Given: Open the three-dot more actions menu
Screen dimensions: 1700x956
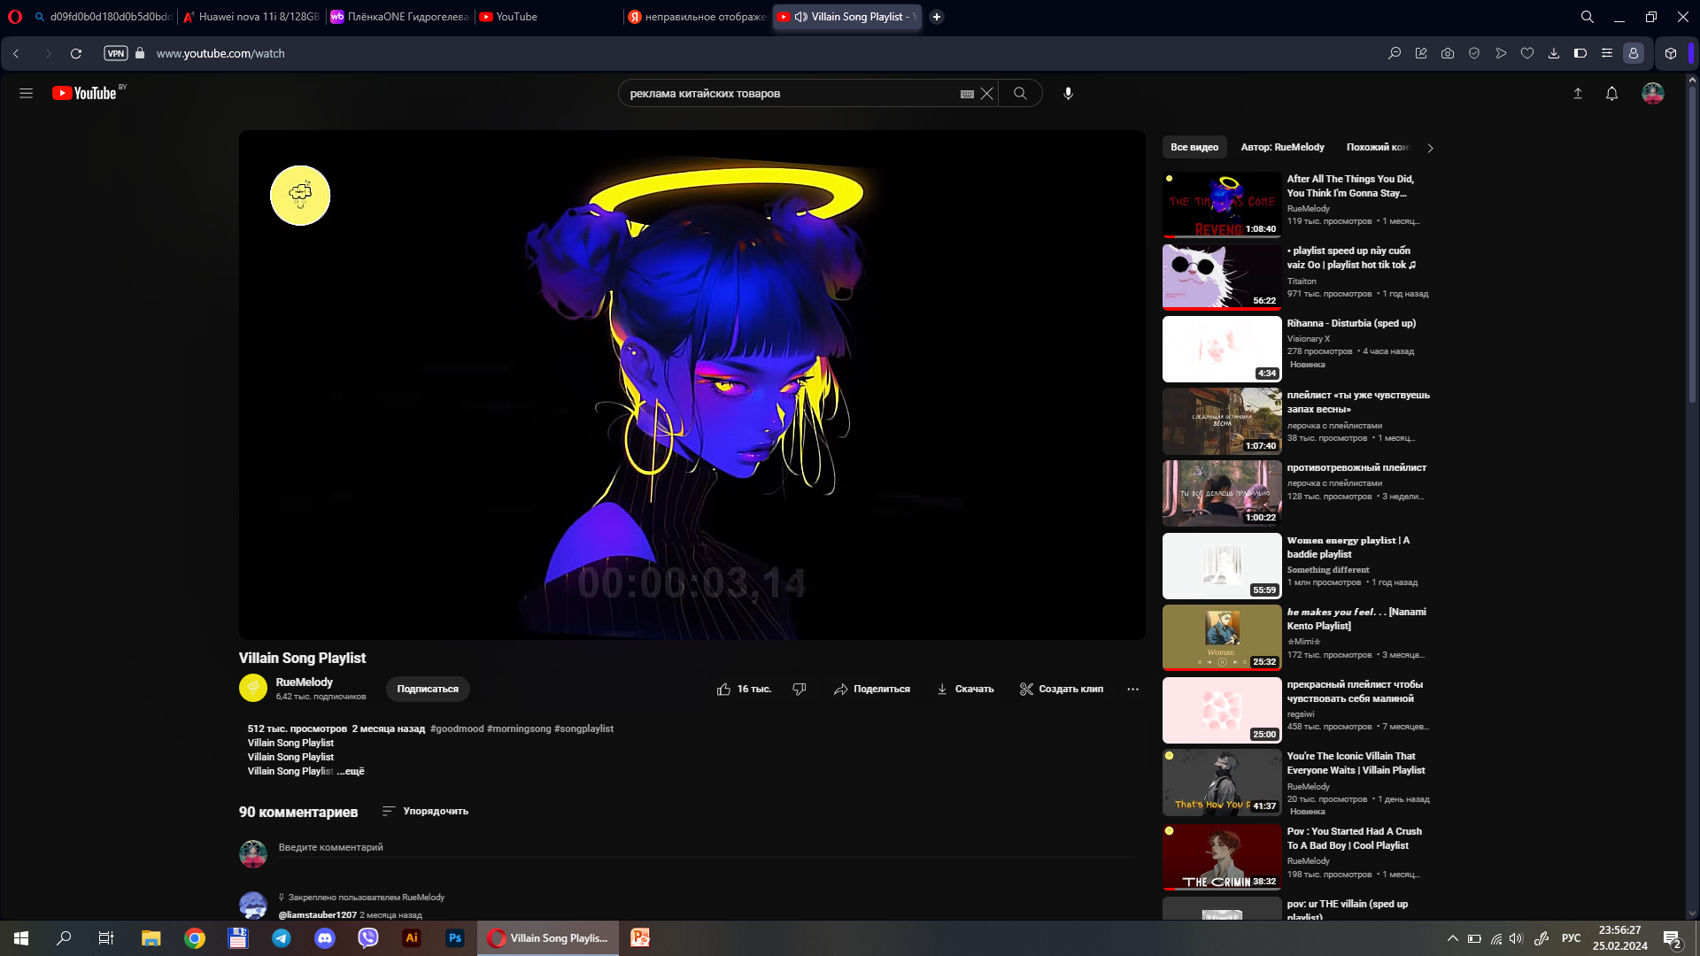Looking at the screenshot, I should coord(1132,689).
